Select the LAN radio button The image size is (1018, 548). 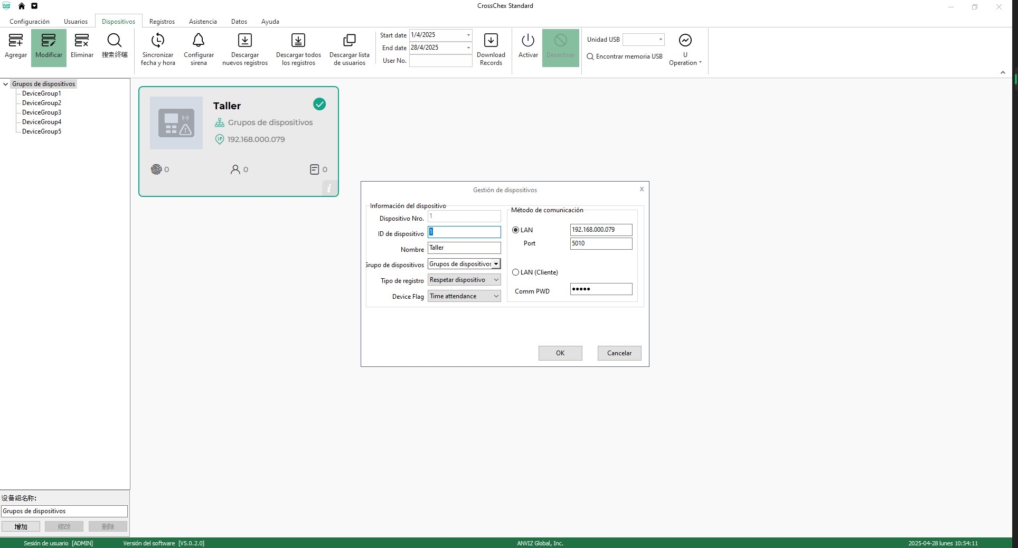516,230
